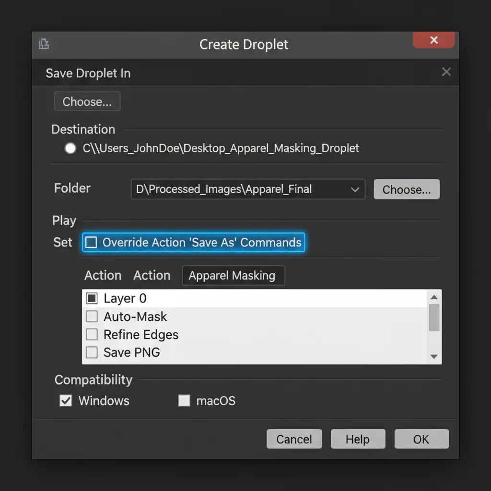Enable the macOS compatibility checkbox
This screenshot has height=491, width=491.
point(184,400)
